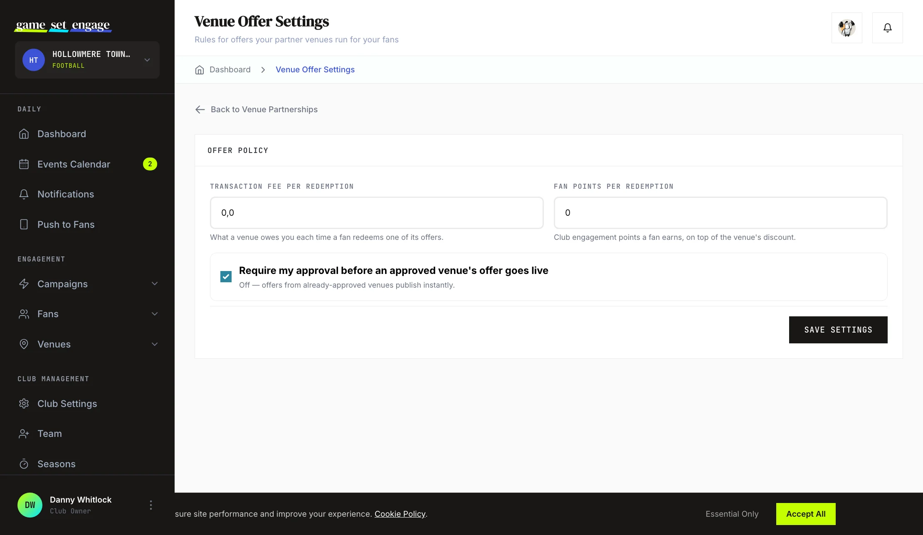923x535 pixels.
Task: Go to Dashboard via the breadcrumb
Action: click(230, 69)
